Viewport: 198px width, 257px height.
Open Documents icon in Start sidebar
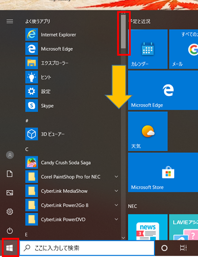(10, 174)
